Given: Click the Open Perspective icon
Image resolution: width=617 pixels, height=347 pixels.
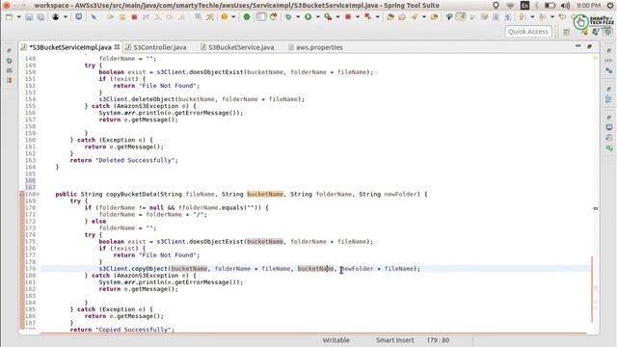Looking at the screenshot, I should pos(567,32).
